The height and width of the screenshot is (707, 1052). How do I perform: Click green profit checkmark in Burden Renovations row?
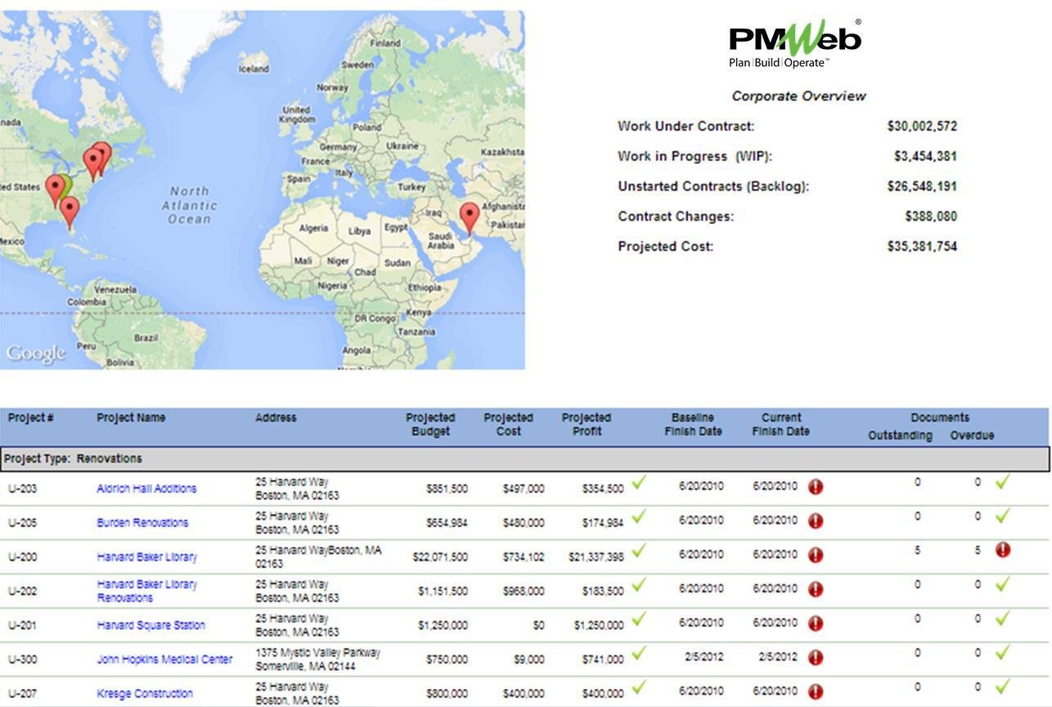[x=639, y=517]
